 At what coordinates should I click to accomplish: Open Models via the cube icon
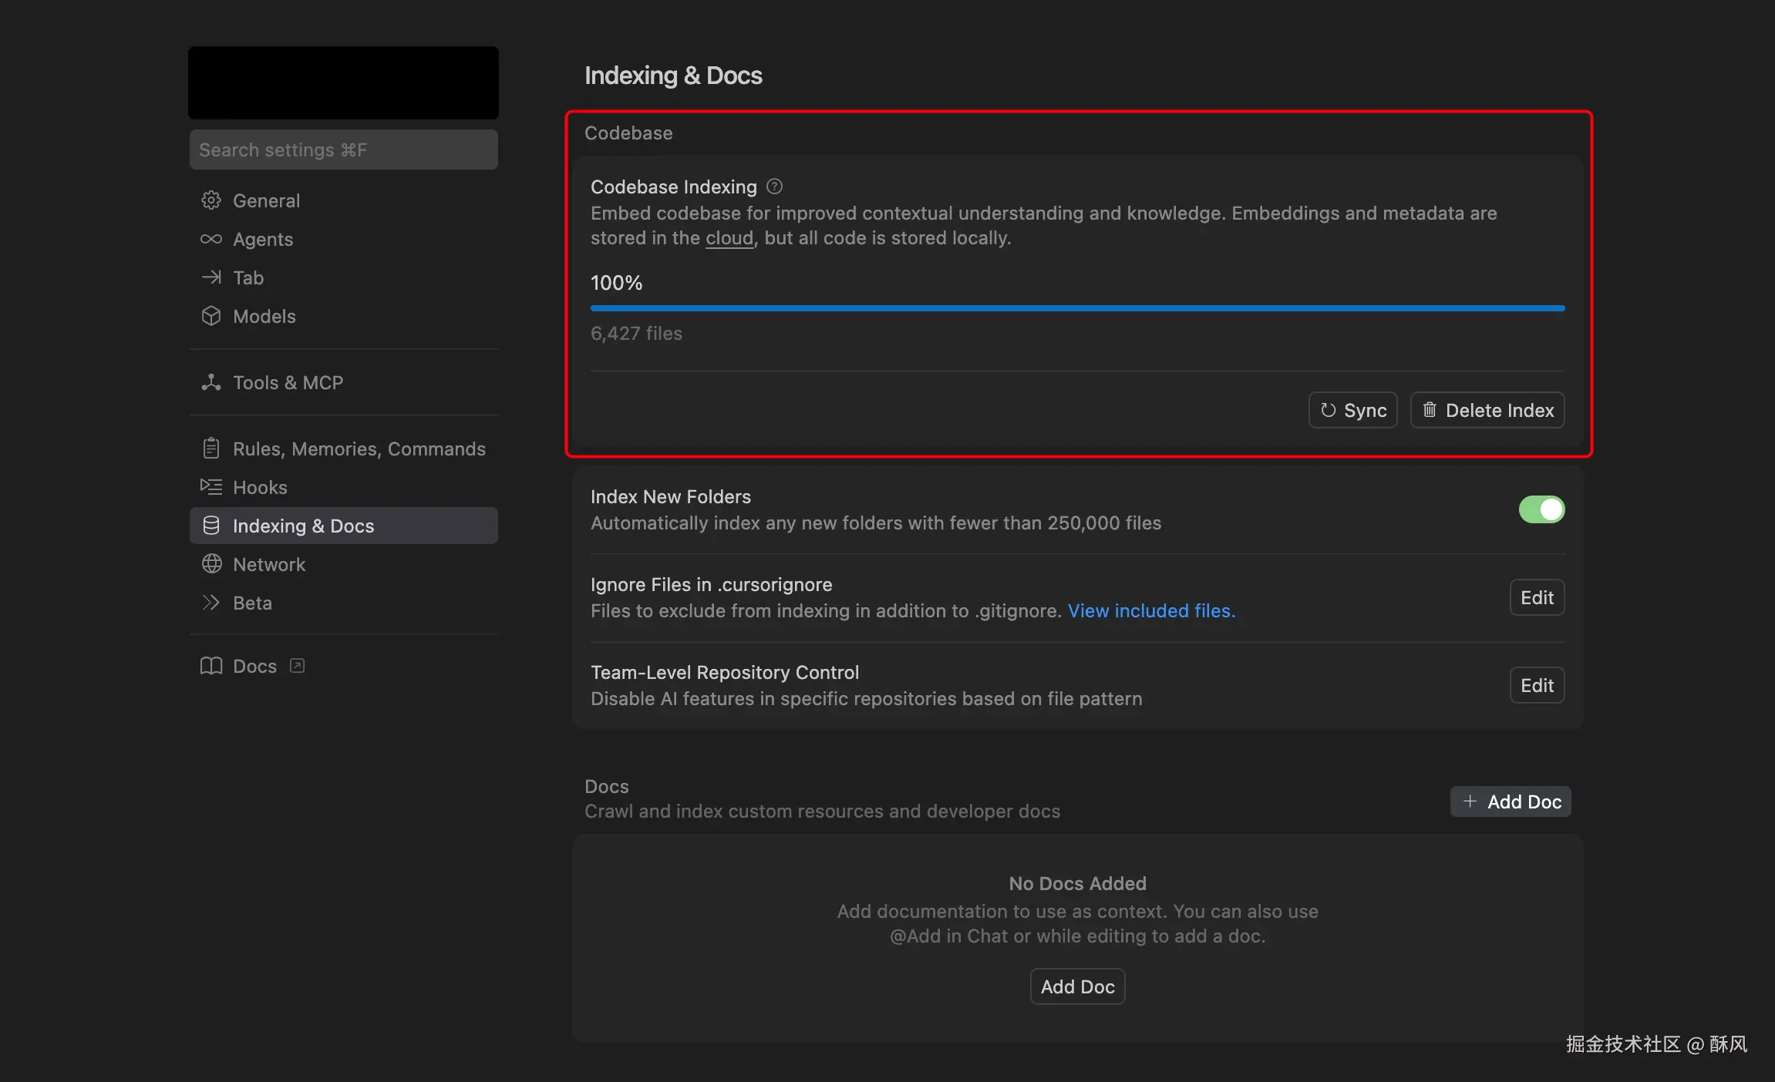click(211, 316)
